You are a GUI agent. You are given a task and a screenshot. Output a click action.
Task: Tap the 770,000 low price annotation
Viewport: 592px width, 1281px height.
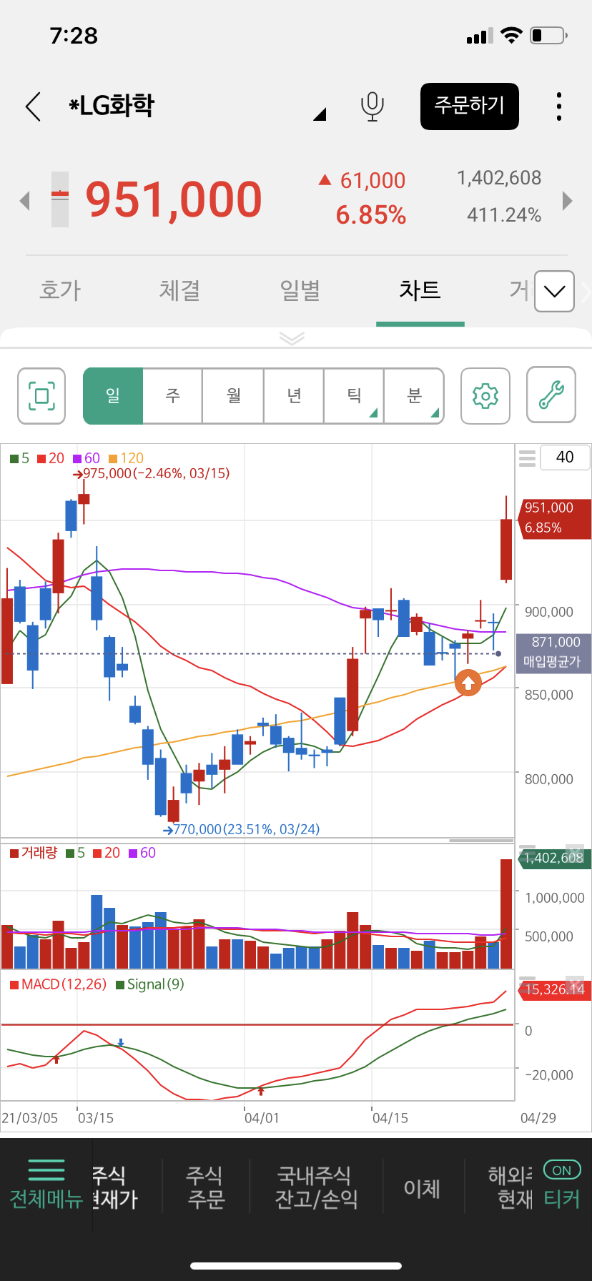(241, 829)
